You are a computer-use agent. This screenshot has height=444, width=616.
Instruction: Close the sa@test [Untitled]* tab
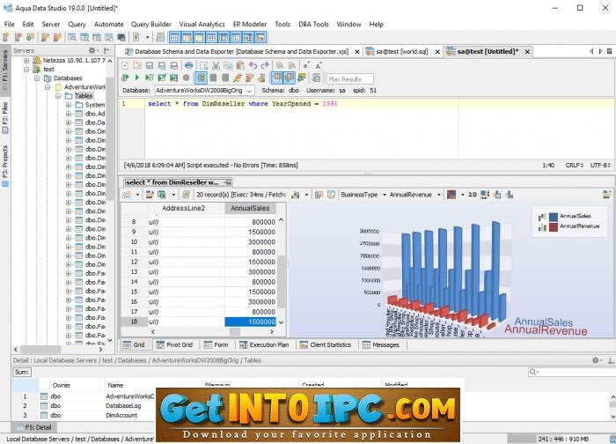[x=527, y=51]
